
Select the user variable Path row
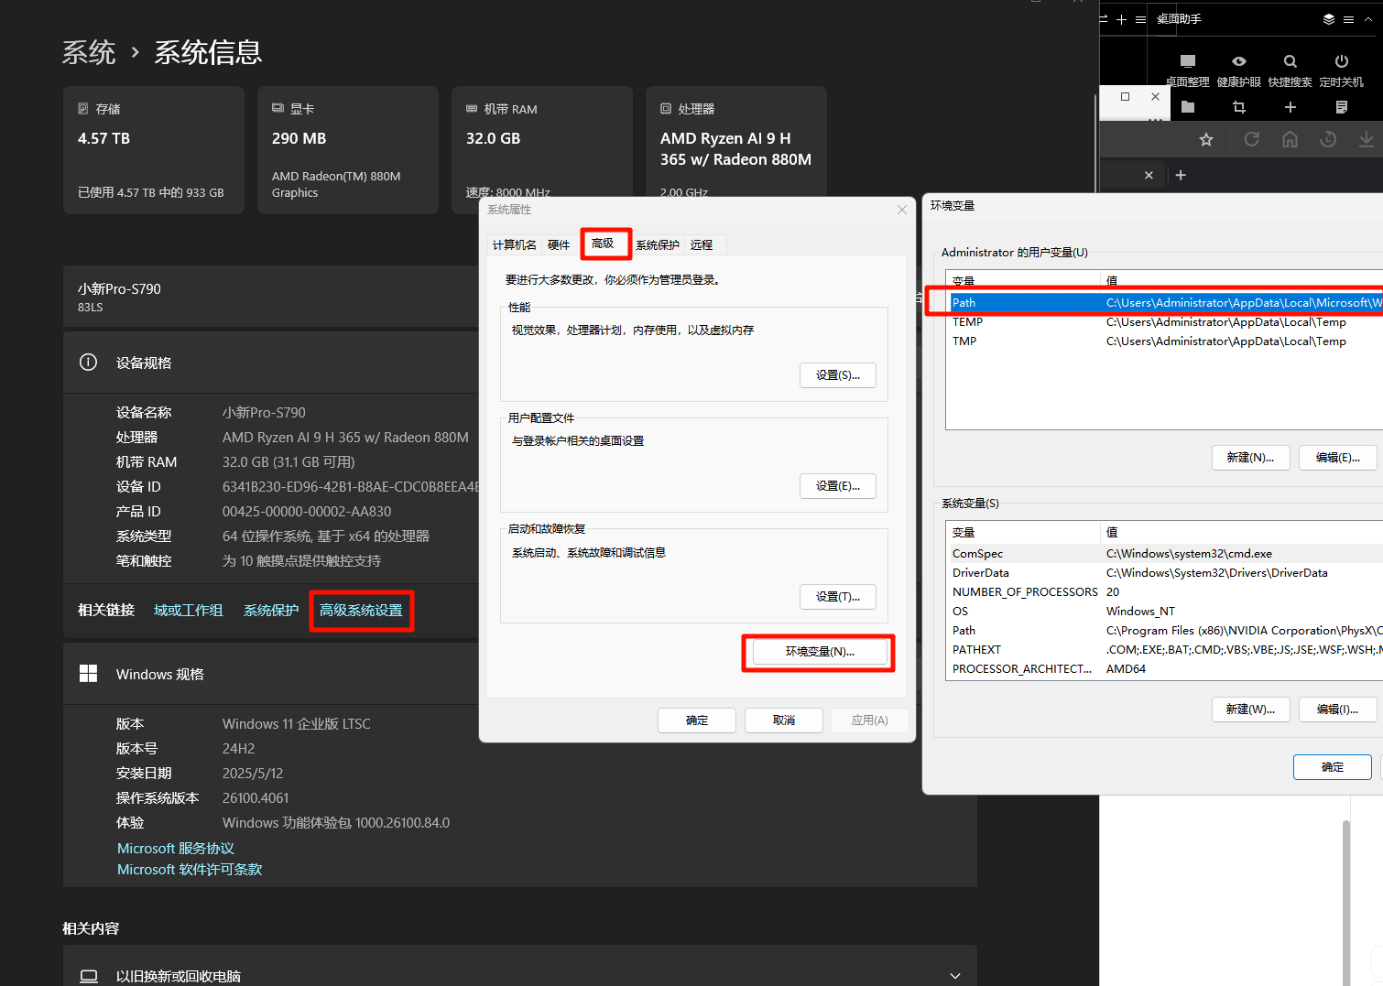1165,302
